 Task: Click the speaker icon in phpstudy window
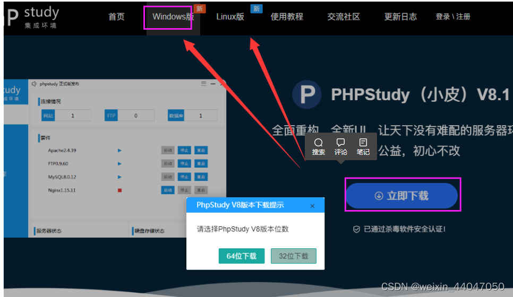[x=34, y=84]
